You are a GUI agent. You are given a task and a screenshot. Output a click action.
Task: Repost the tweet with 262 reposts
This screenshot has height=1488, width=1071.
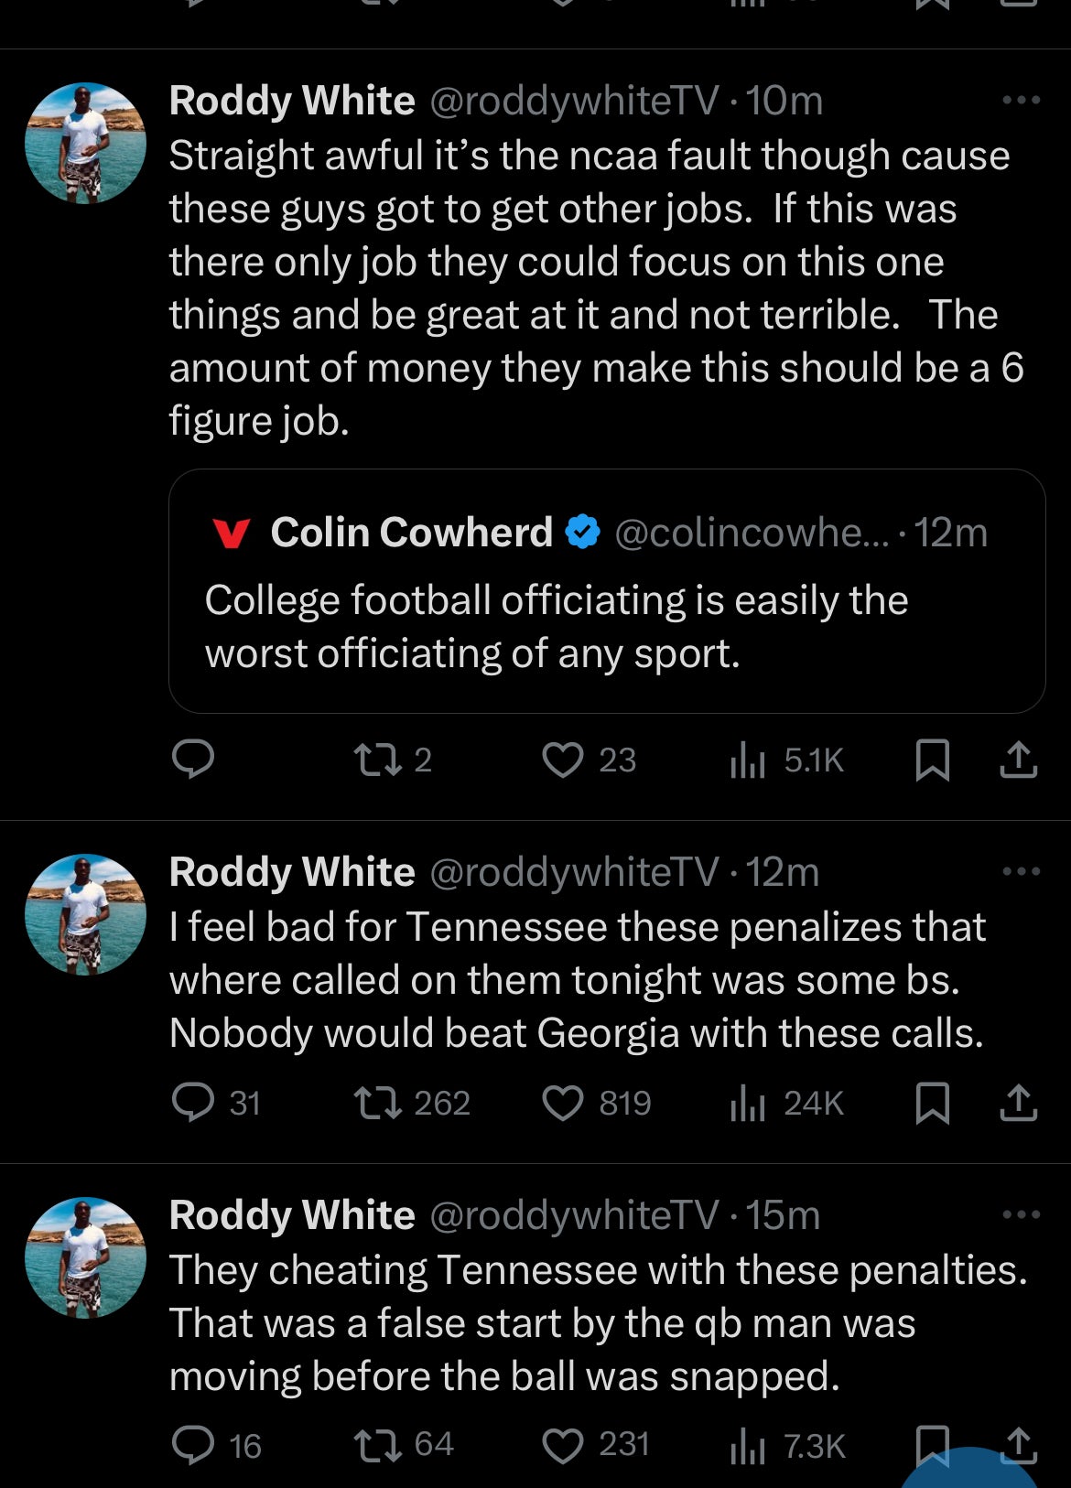378,1103
